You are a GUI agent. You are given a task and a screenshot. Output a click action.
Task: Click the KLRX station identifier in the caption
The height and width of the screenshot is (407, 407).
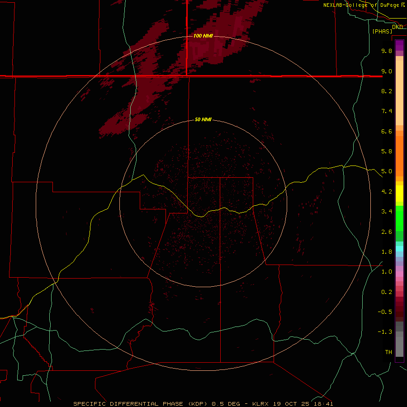coord(261,404)
